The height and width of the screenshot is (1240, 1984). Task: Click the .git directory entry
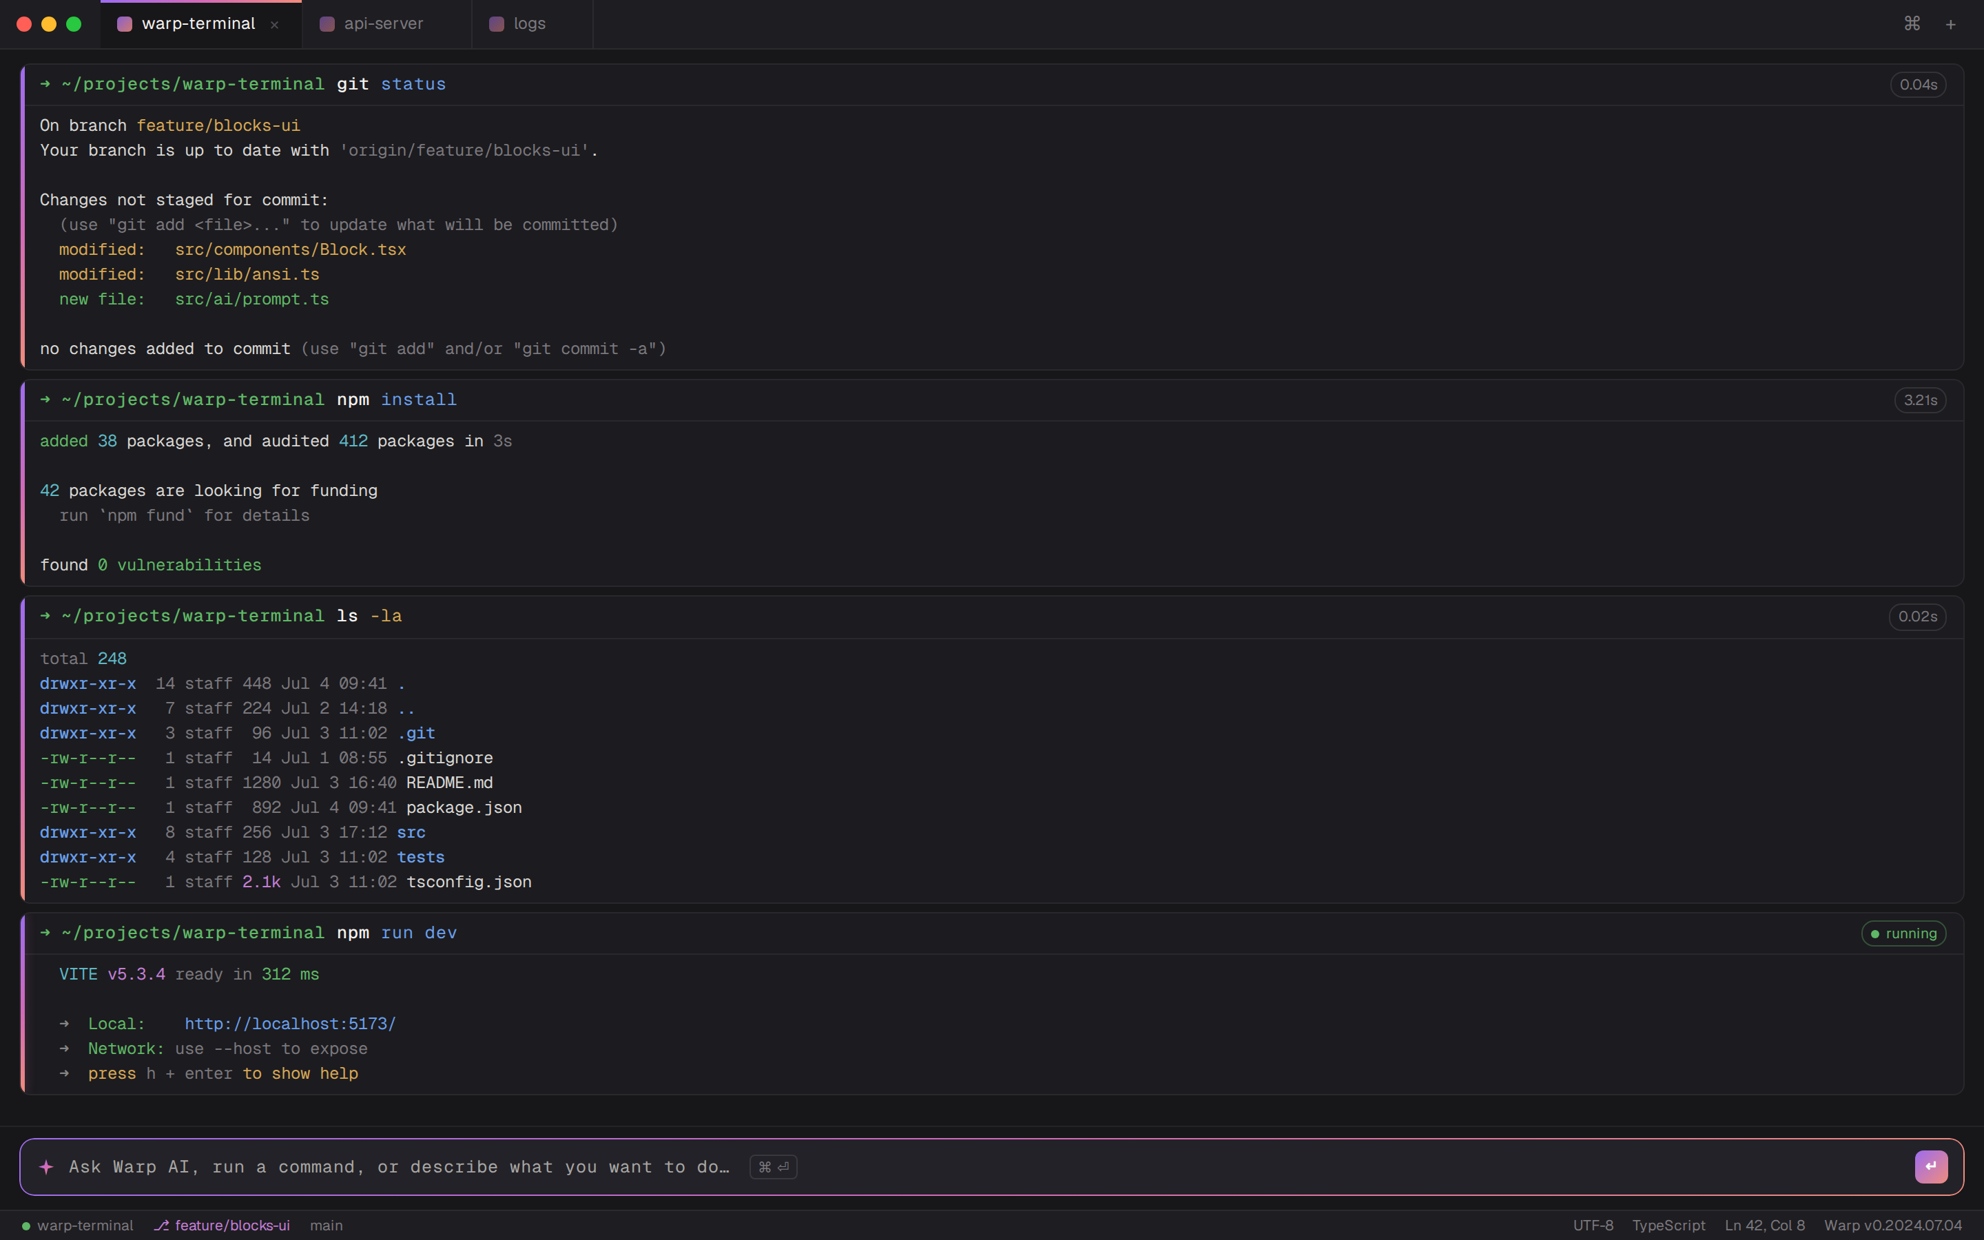coord(417,733)
